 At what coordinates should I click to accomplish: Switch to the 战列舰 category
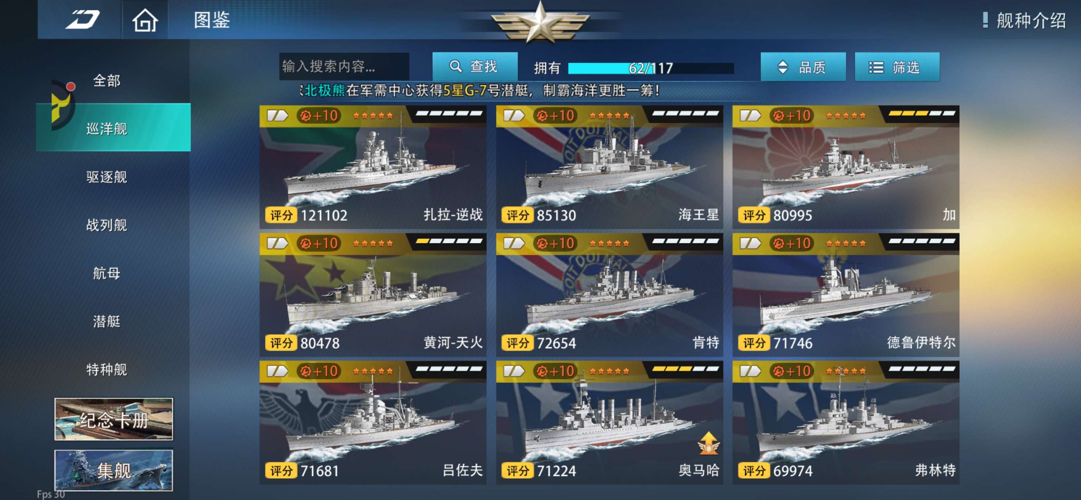point(107,225)
